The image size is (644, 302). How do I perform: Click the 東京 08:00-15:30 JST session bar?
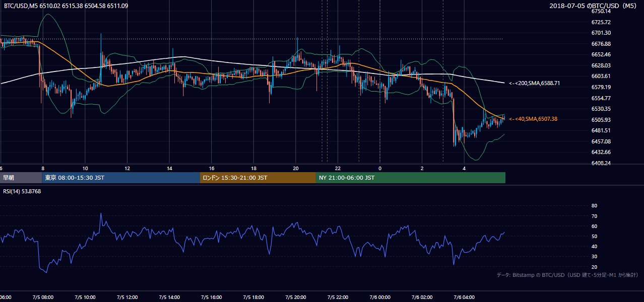[121, 178]
